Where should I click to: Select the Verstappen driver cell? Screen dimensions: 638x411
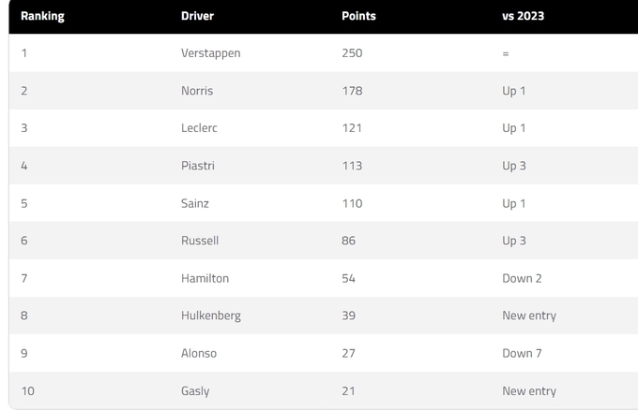point(210,53)
